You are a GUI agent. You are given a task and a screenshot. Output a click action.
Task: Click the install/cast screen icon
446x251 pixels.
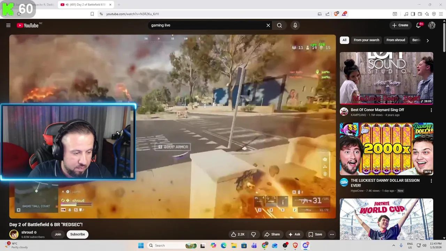pyautogui.click(x=320, y=14)
